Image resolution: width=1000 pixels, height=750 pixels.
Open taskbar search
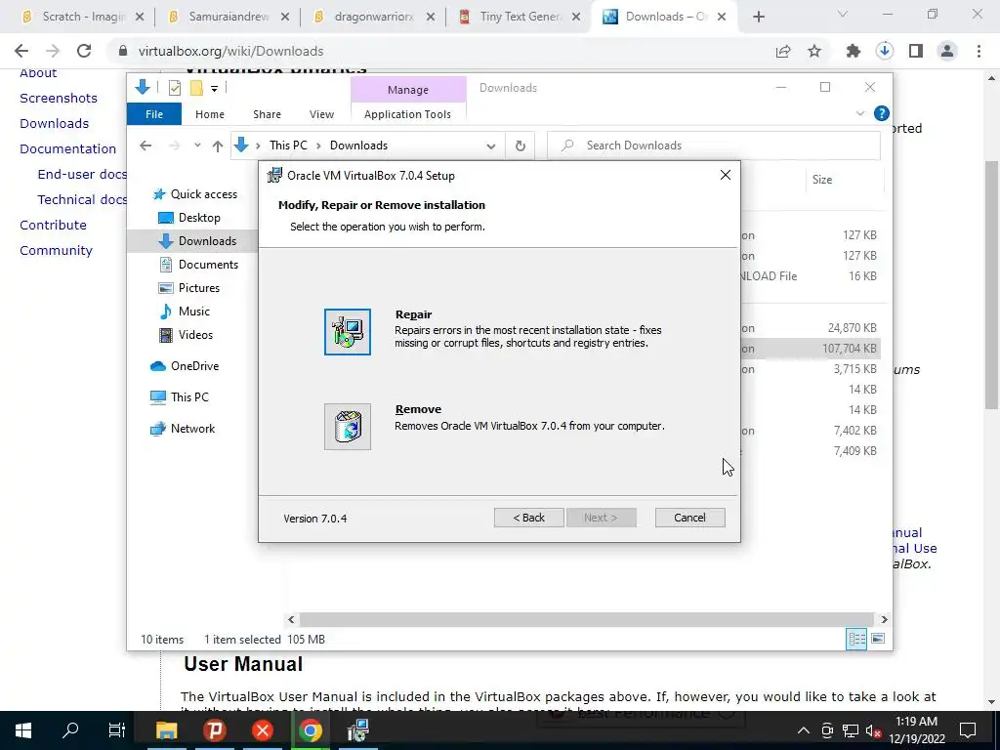(x=70, y=730)
